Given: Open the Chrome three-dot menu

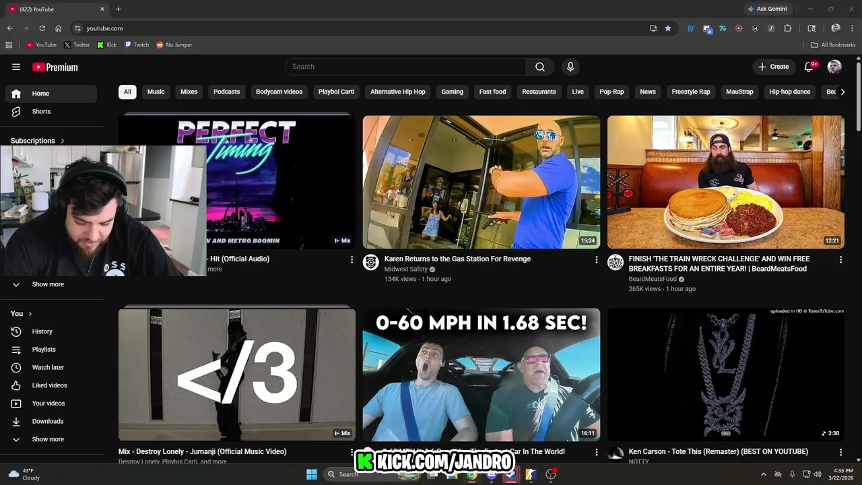Looking at the screenshot, I should pyautogui.click(x=852, y=28).
